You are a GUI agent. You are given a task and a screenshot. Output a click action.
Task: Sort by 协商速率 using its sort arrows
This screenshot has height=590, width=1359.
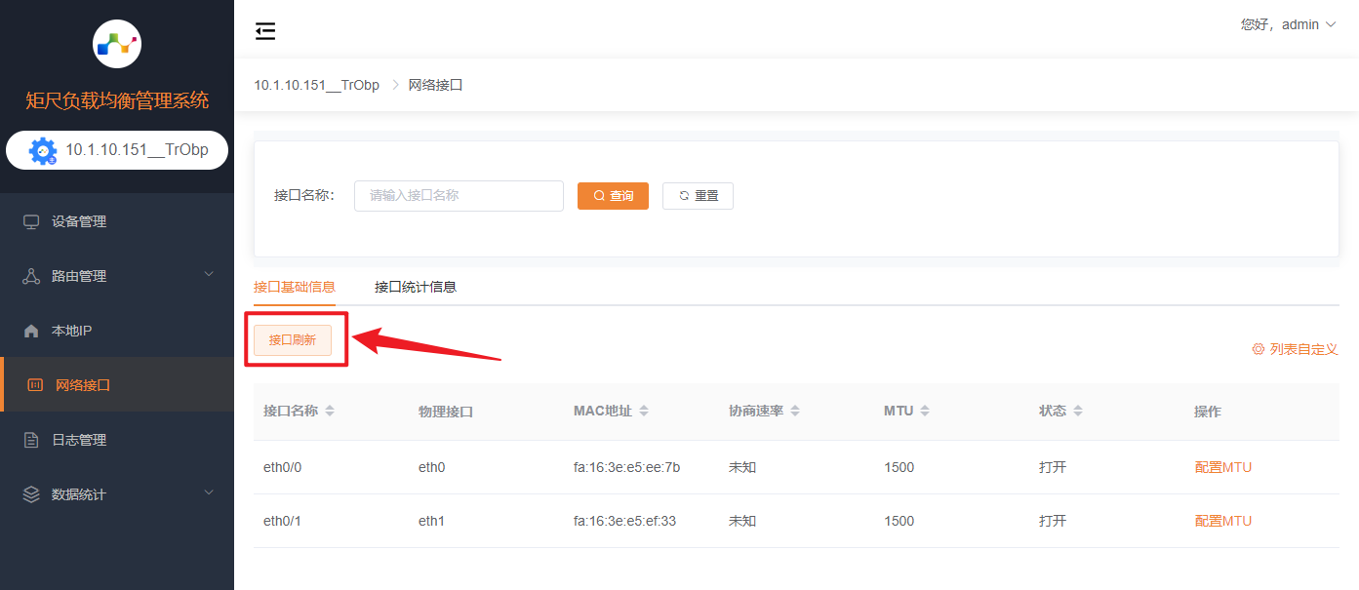(795, 412)
